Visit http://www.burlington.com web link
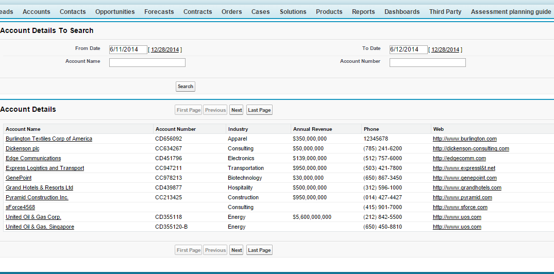Image resolution: width=554 pixels, height=274 pixels. [465, 139]
